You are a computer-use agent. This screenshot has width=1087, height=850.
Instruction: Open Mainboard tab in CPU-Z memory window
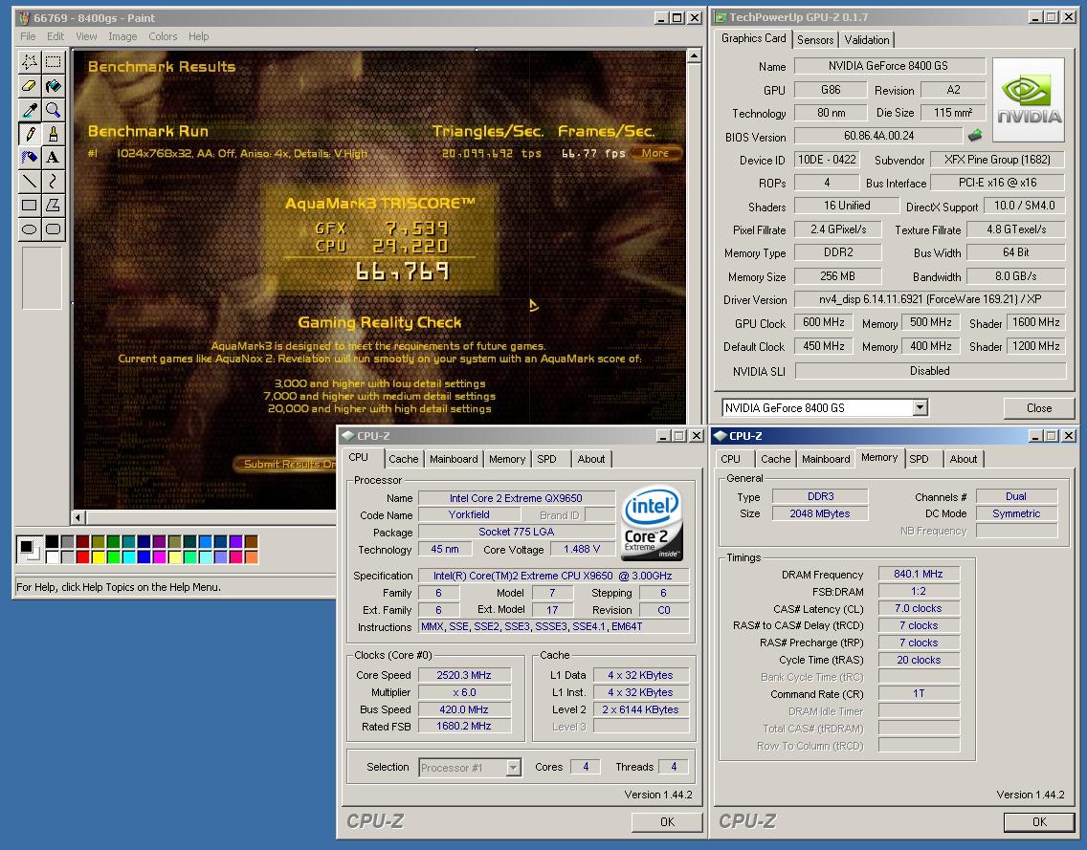(x=826, y=459)
